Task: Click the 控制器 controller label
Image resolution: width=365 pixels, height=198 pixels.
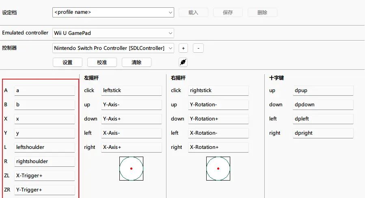Action: click(x=9, y=48)
